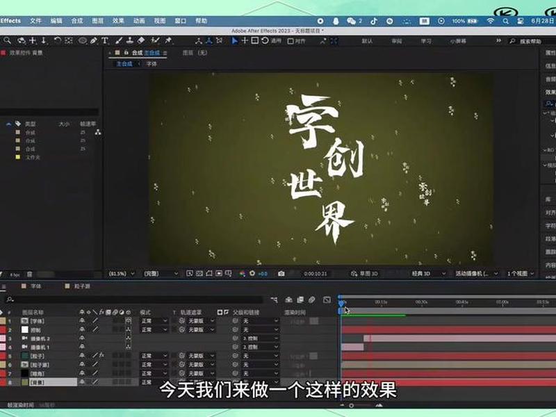
Task: Open magnification ratio dropdown (81.5%)
Action: (x=122, y=273)
